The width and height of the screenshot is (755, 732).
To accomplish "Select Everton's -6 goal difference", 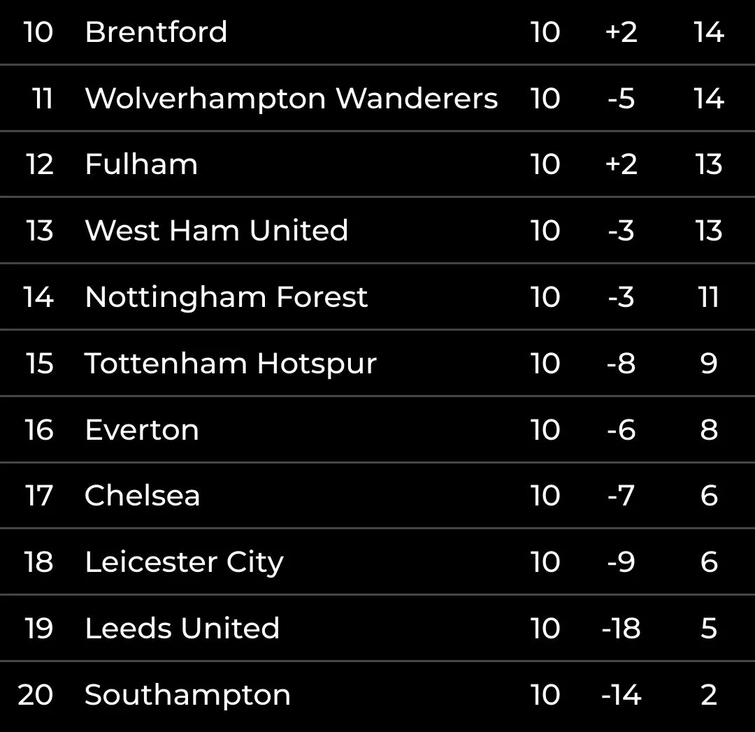I will [621, 430].
